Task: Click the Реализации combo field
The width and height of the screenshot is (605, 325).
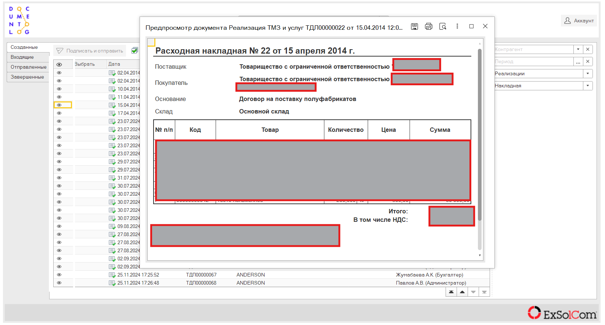Action: click(x=539, y=73)
